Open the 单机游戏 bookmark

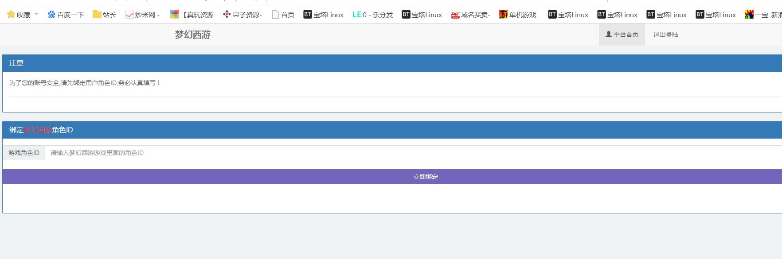pos(519,15)
